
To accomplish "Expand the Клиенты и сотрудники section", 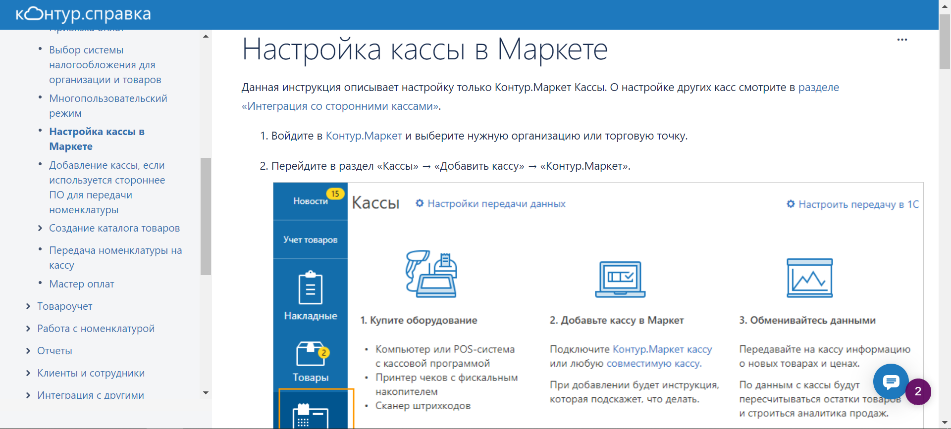I will 28,373.
